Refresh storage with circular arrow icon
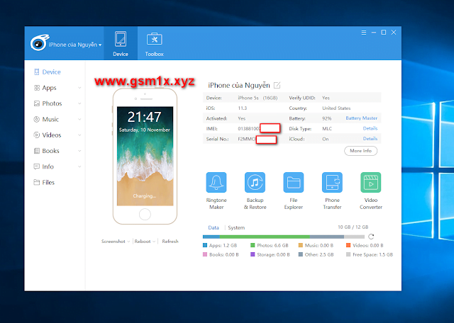 (x=371, y=237)
